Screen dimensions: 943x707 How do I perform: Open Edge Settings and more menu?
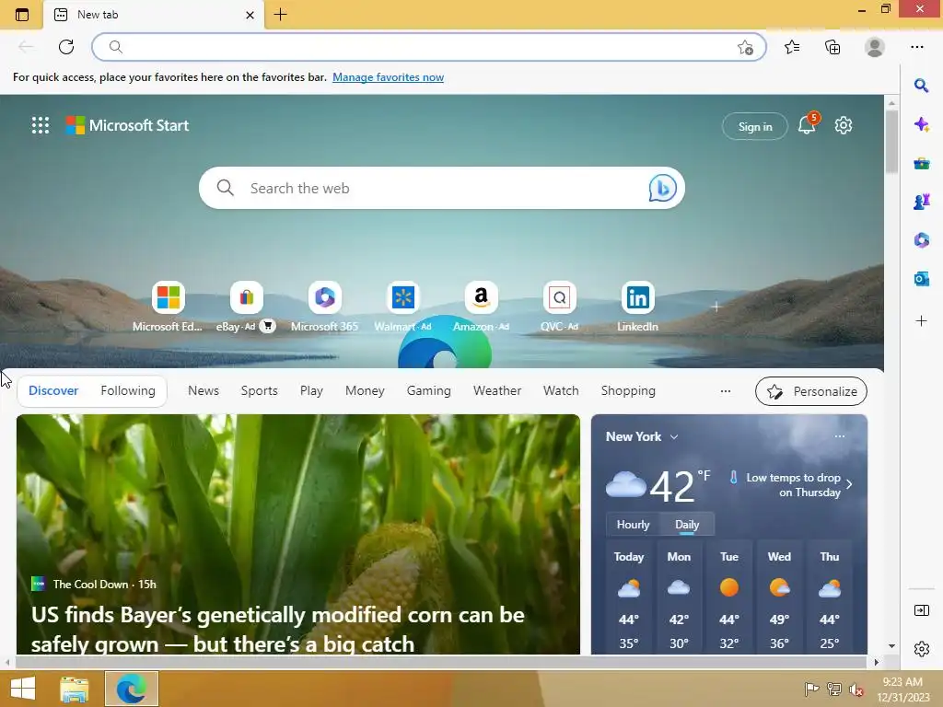[x=916, y=47]
